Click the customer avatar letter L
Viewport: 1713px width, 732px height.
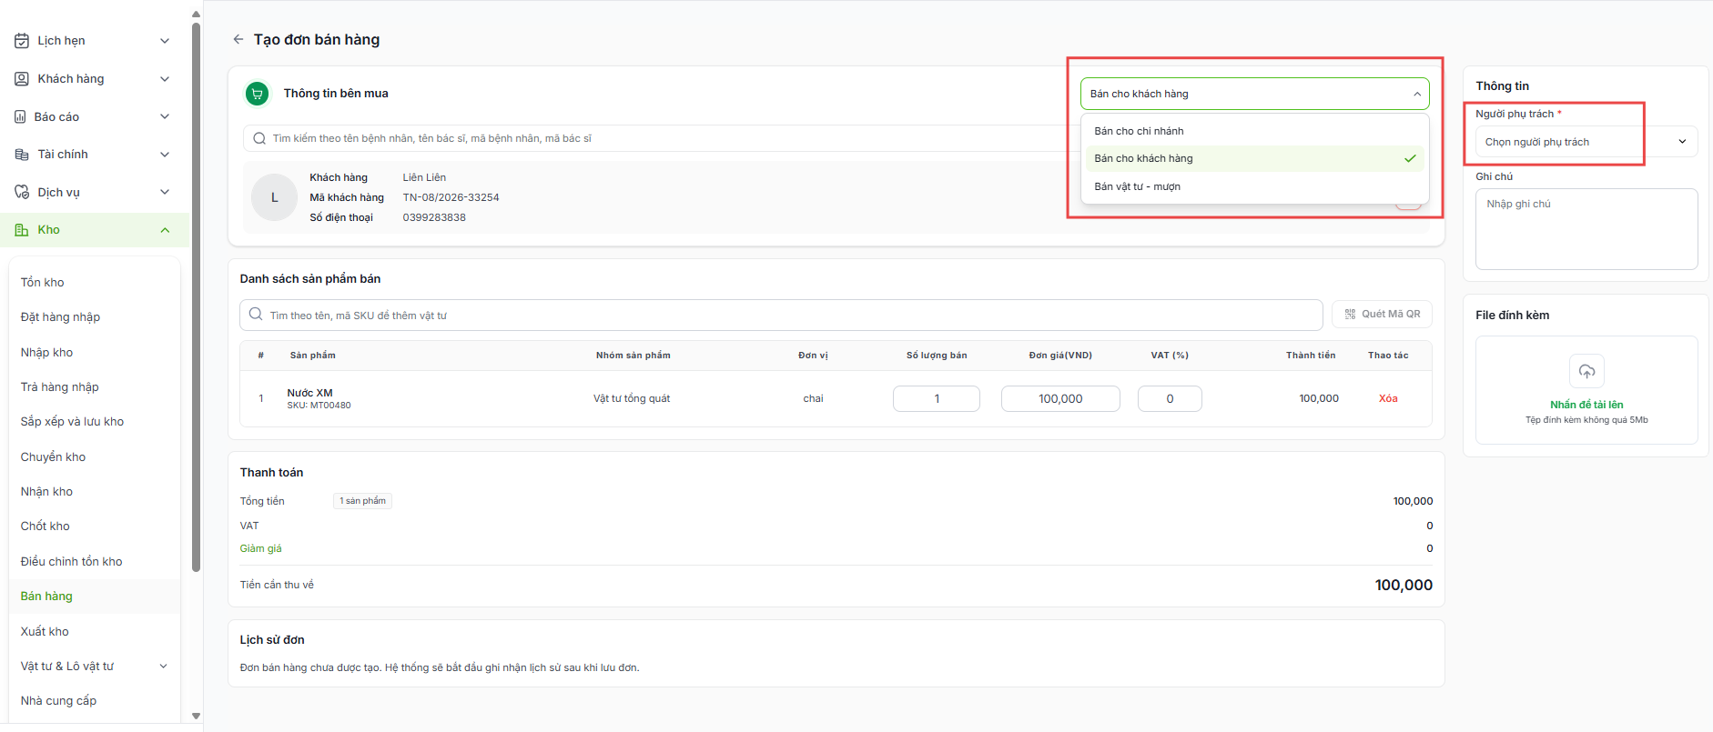(275, 197)
